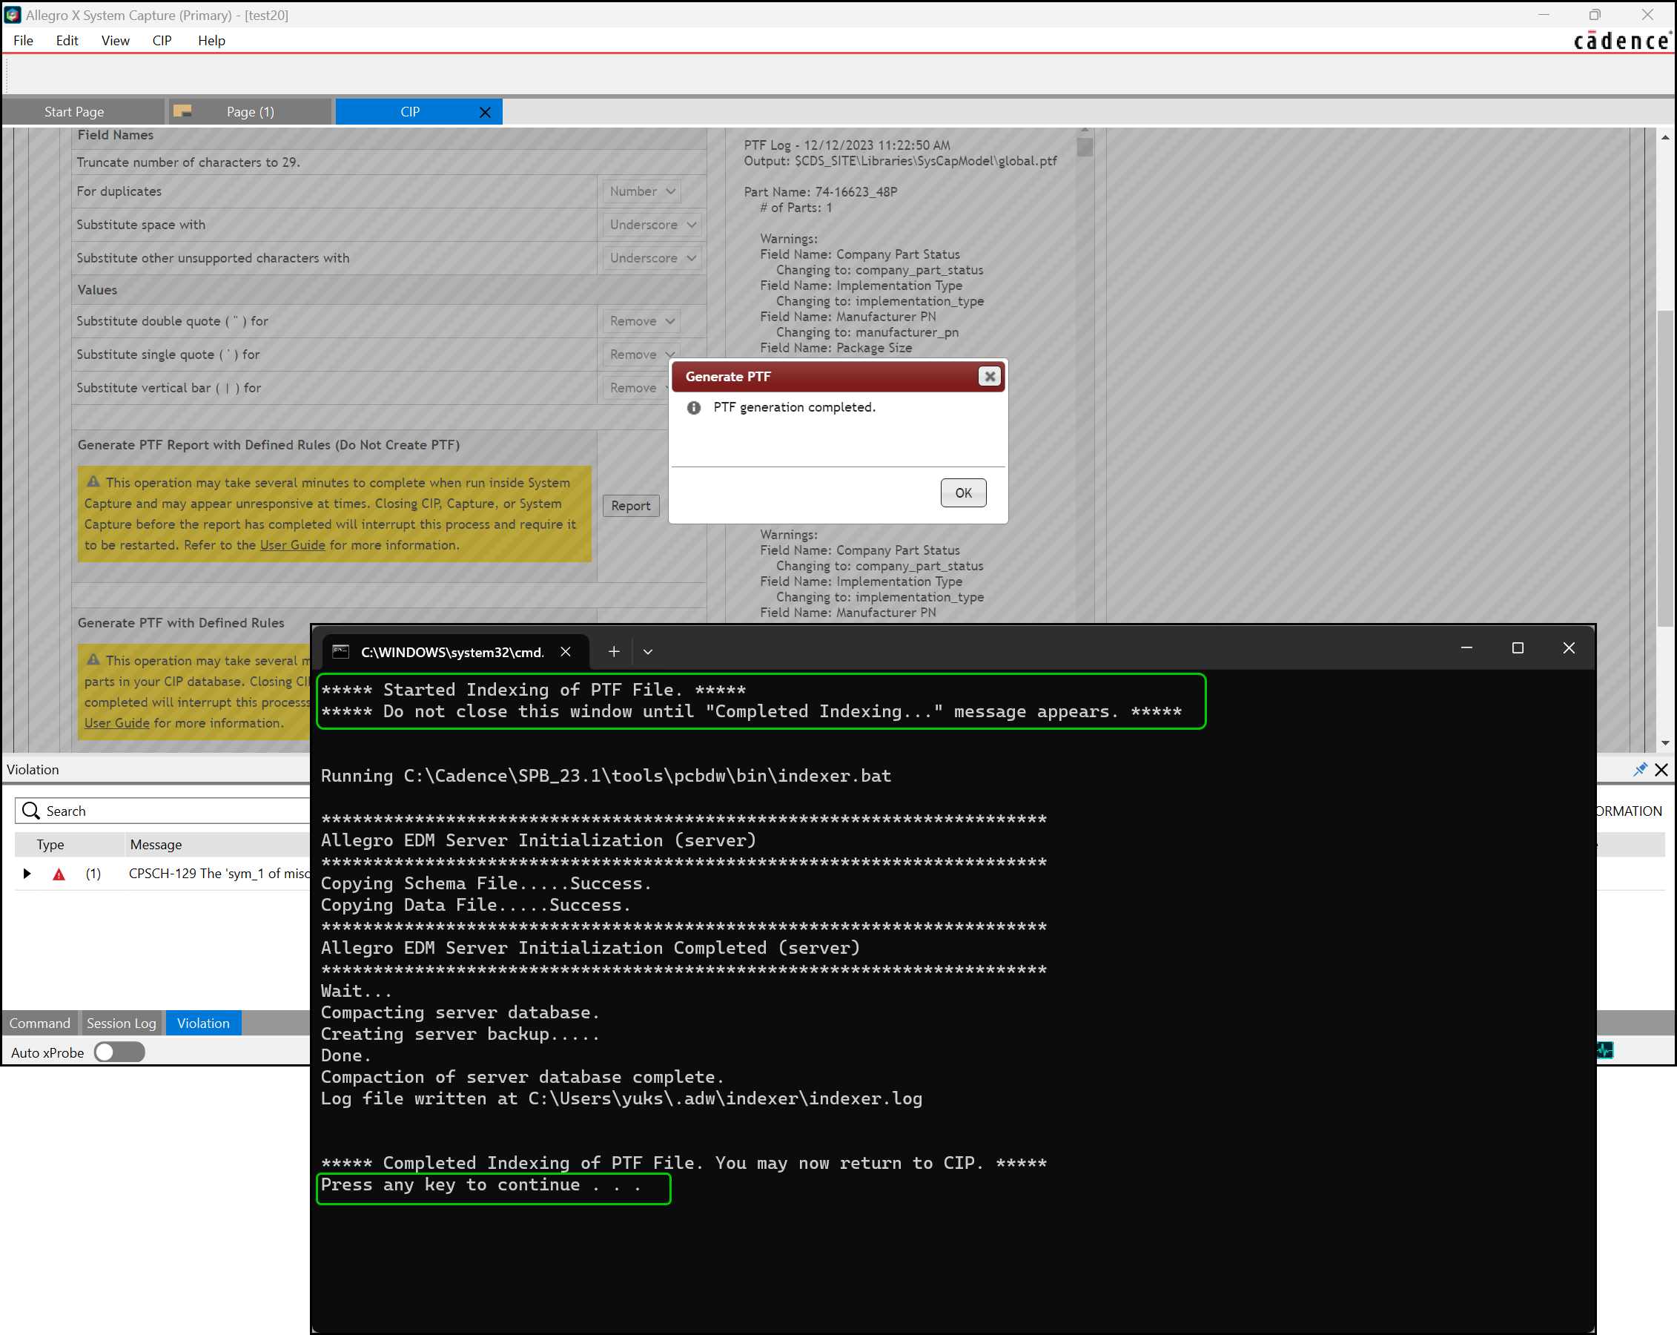Open the For duplicates Number dropdown
This screenshot has height=1335, width=1677.
point(642,191)
